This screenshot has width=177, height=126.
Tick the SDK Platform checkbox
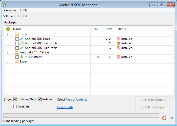(x=17, y=57)
